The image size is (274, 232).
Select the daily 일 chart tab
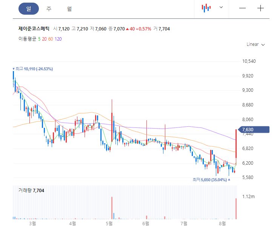pyautogui.click(x=29, y=9)
